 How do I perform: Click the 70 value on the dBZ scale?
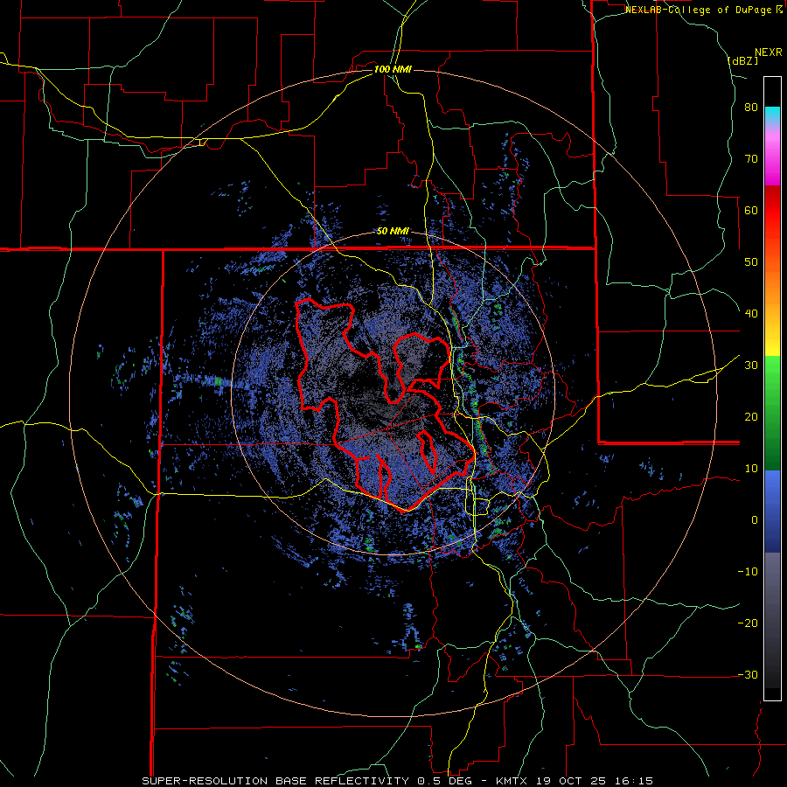coord(751,159)
